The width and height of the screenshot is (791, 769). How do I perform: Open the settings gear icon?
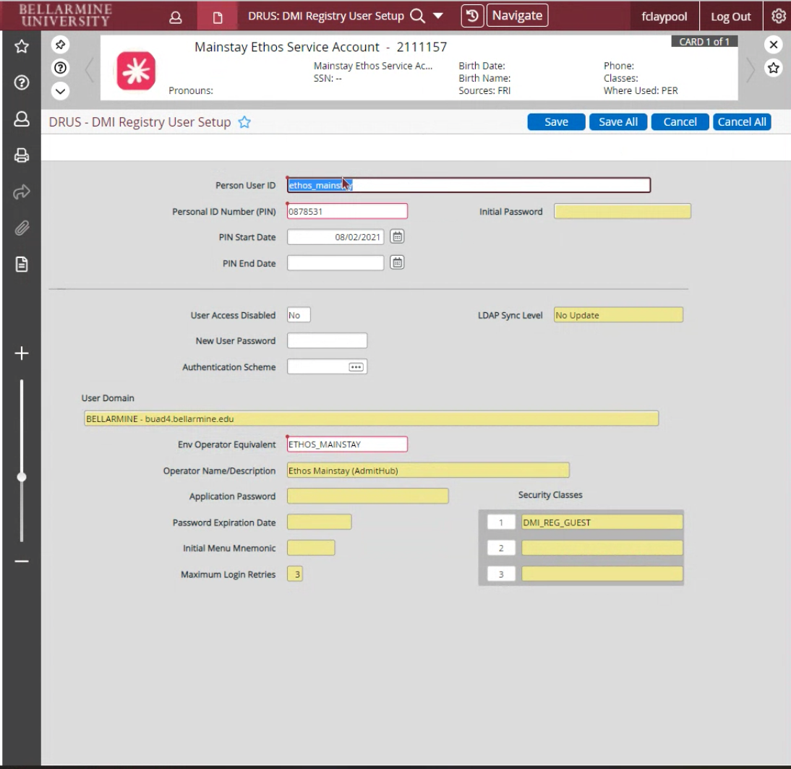pos(778,16)
